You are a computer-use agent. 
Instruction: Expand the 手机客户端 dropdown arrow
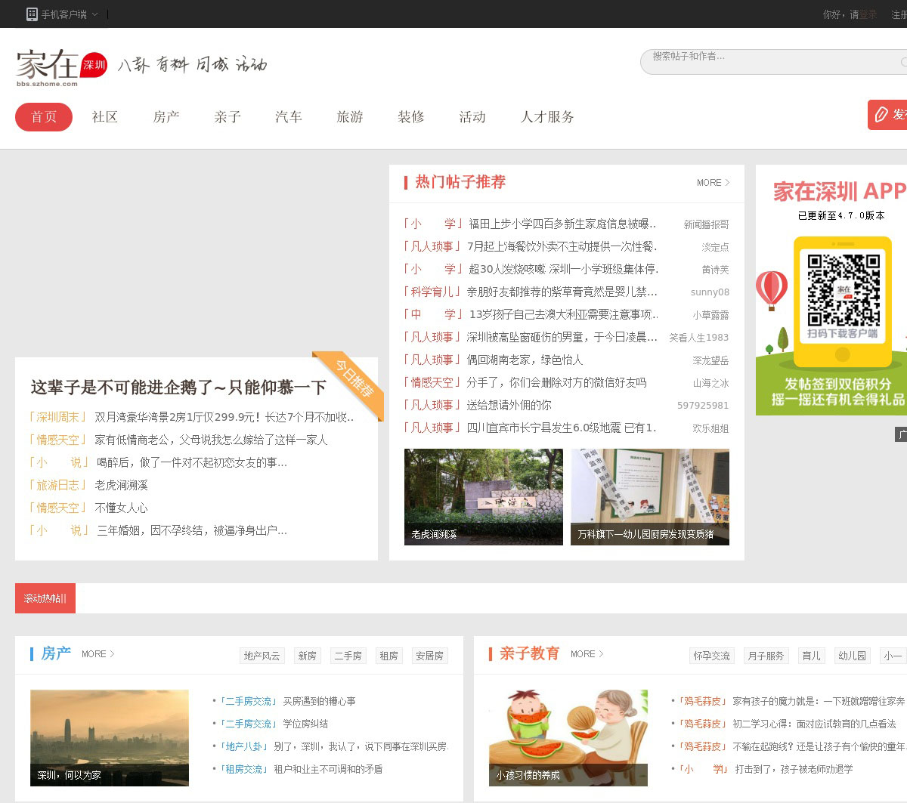(94, 14)
